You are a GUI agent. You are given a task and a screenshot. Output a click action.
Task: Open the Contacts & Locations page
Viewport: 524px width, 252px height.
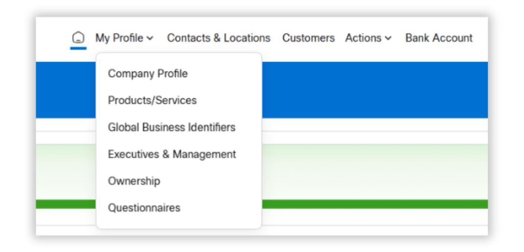click(x=218, y=38)
